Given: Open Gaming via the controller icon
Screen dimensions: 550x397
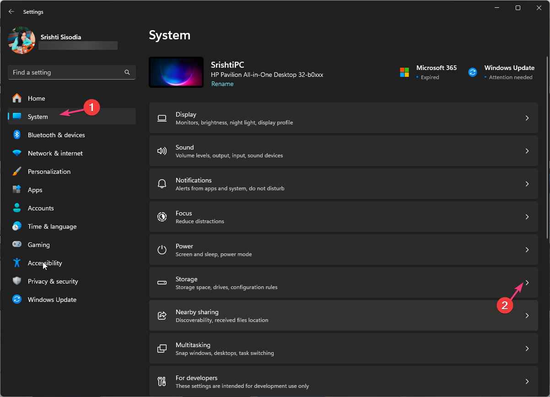Looking at the screenshot, I should coord(17,245).
